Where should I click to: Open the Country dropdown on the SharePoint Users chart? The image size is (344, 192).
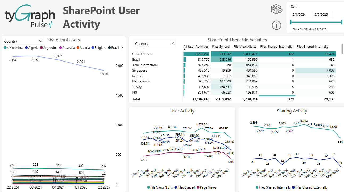23,41
